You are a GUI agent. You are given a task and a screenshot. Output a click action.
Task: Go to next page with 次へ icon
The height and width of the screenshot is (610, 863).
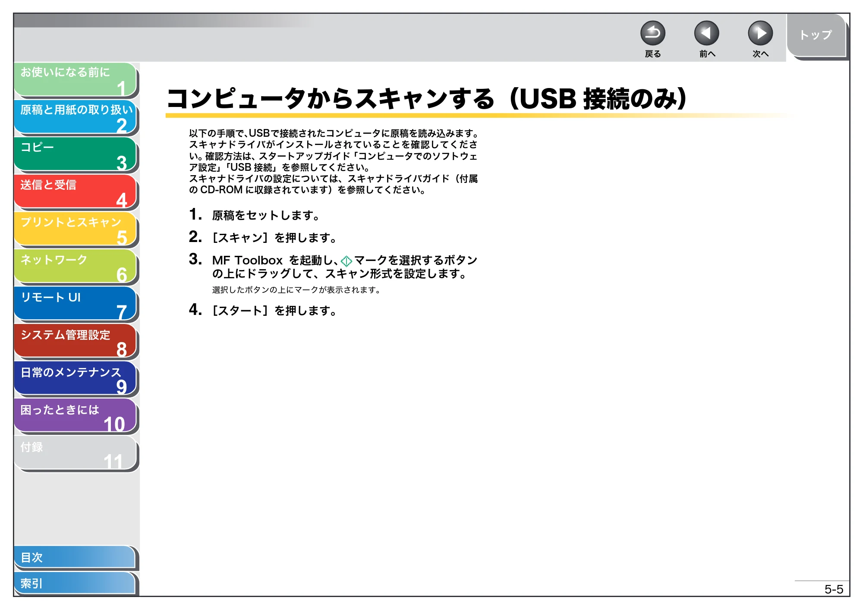[x=760, y=33]
